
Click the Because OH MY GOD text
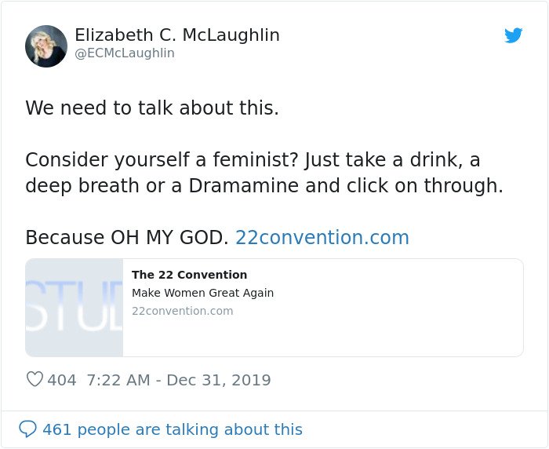[x=126, y=238]
